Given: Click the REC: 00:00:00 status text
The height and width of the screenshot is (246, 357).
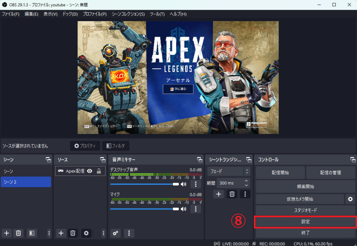Looking at the screenshot, I should click(x=272, y=244).
